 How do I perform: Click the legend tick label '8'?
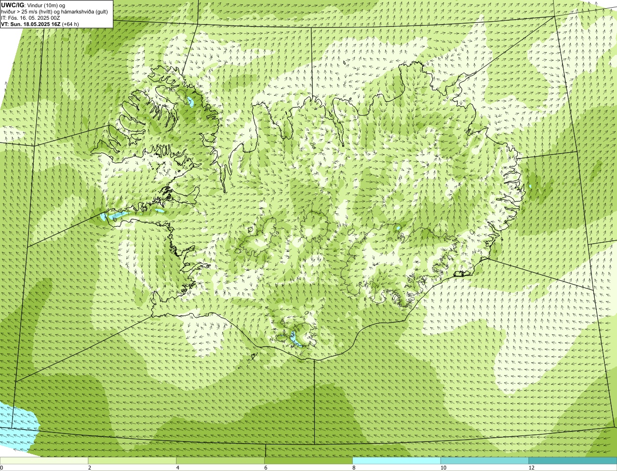[x=354, y=468]
